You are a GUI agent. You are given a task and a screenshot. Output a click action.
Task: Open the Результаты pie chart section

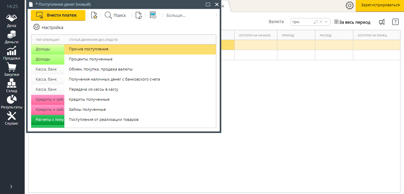tap(12, 102)
